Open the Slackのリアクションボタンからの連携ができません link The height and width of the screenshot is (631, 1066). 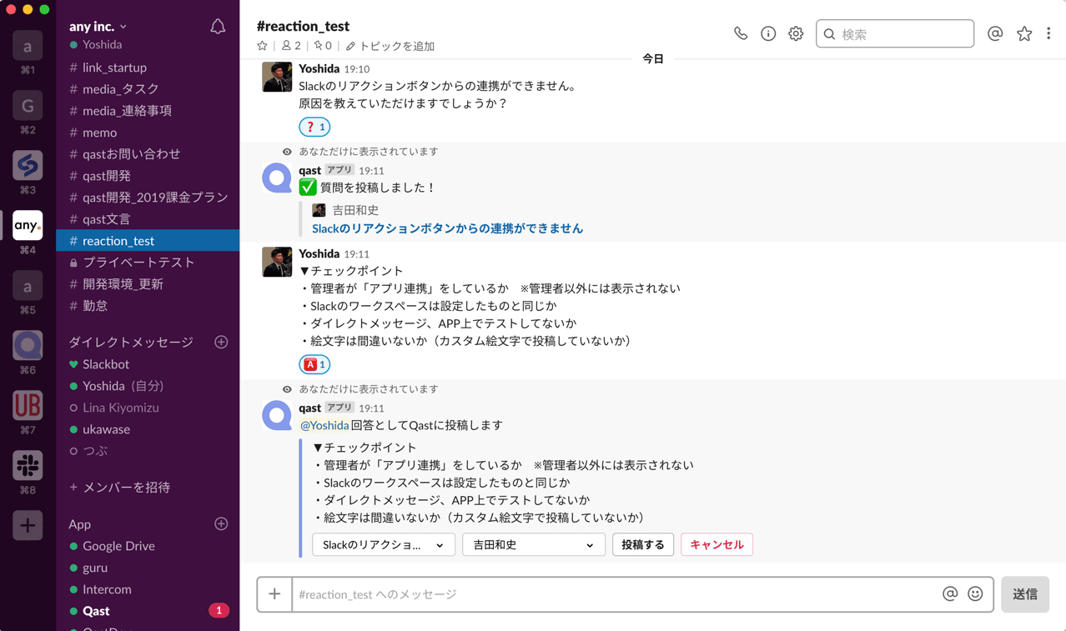click(447, 228)
